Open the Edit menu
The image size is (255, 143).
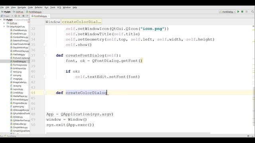coord(7,8)
